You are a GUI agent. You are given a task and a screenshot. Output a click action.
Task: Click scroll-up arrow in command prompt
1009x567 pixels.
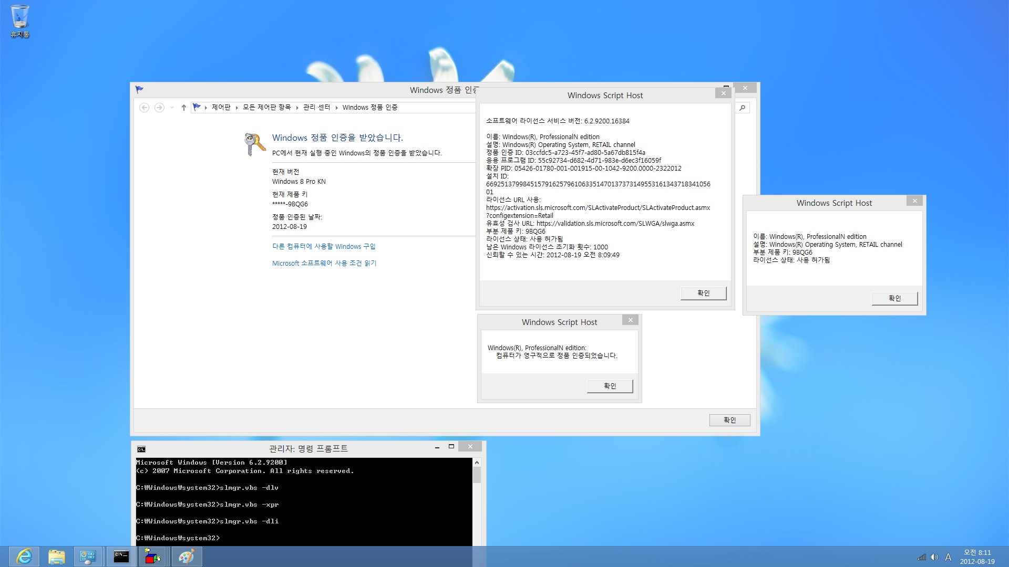pos(477,463)
